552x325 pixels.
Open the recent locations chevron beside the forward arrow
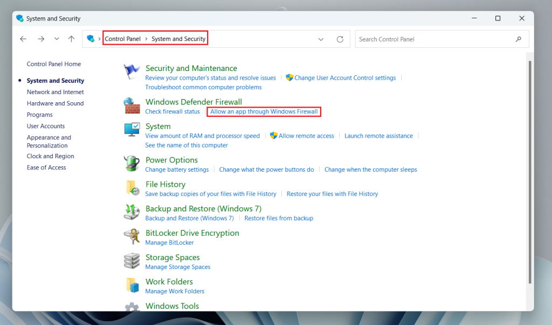click(56, 39)
